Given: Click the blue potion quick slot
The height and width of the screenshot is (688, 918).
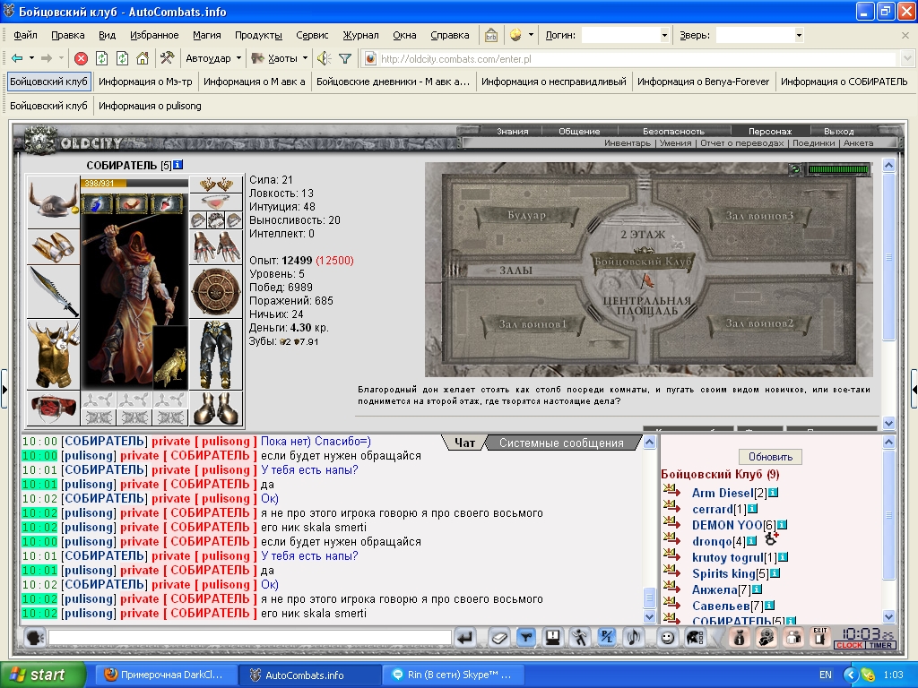Looking at the screenshot, I should pyautogui.click(x=98, y=203).
